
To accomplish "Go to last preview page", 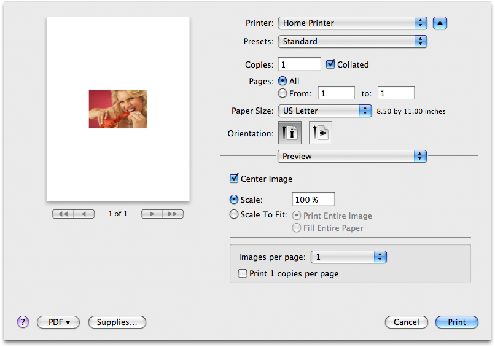I will [173, 214].
